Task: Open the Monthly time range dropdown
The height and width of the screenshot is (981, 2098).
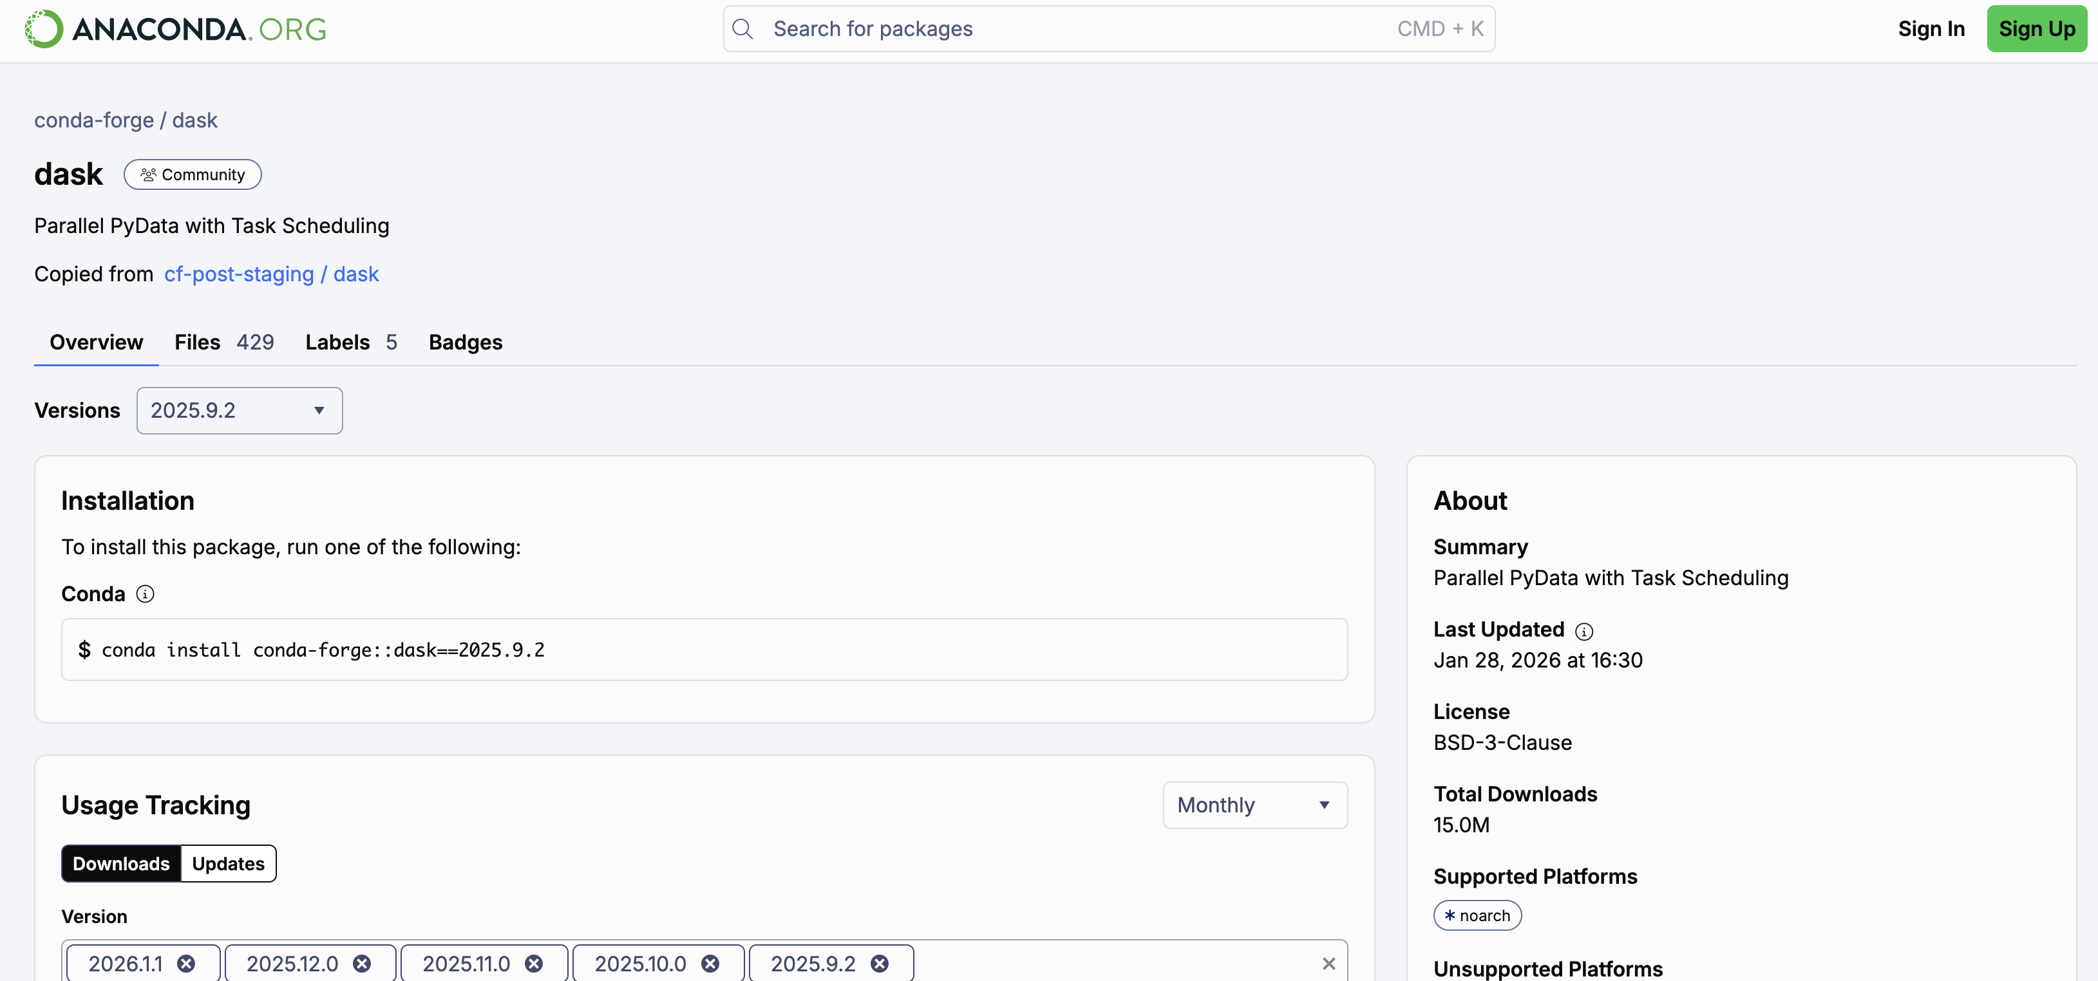Action: coord(1253,805)
